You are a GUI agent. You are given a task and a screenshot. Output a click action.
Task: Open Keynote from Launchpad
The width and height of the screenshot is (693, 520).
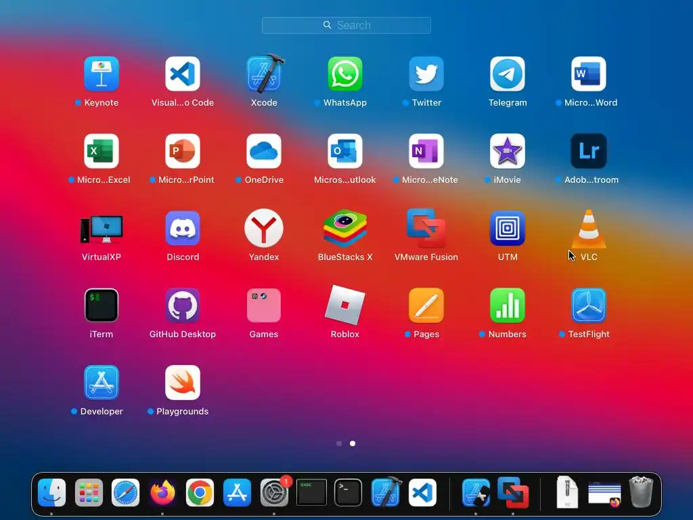(102, 73)
